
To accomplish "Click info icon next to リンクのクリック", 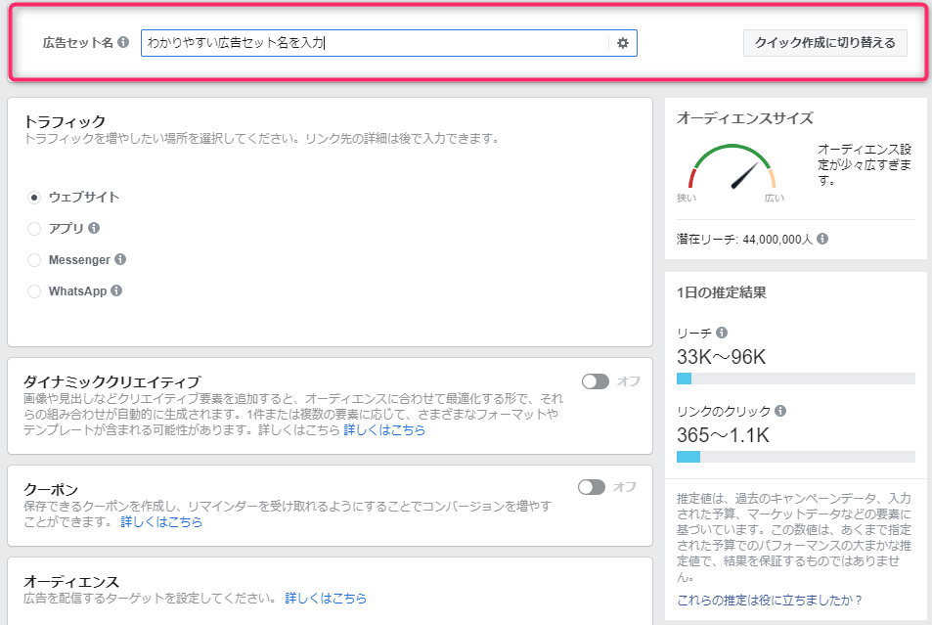I will point(780,411).
